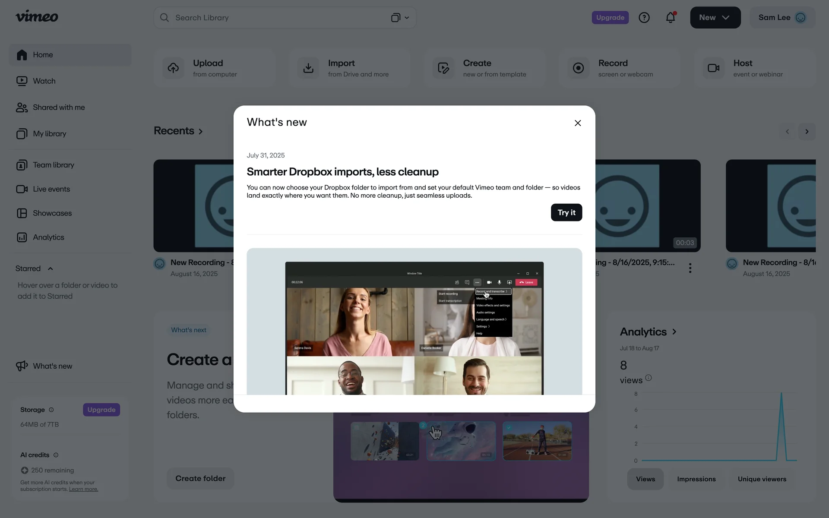Screen dimensions: 829x518
Task: Click the vimeo logo
Action: coord(37,17)
